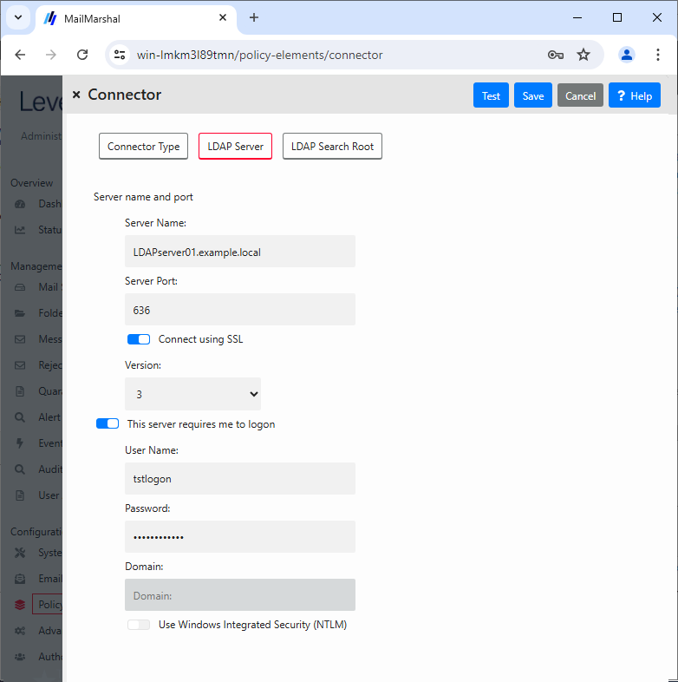Viewport: 678px width, 682px height.
Task: Switch to the Connector Type tab
Action: pos(143,146)
